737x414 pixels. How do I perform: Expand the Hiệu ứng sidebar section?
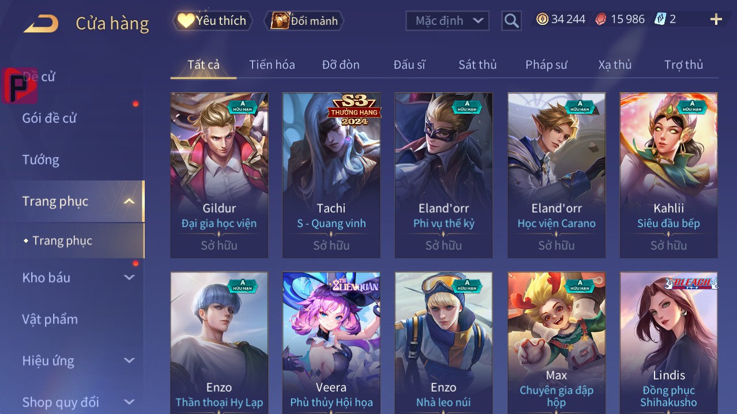(129, 361)
